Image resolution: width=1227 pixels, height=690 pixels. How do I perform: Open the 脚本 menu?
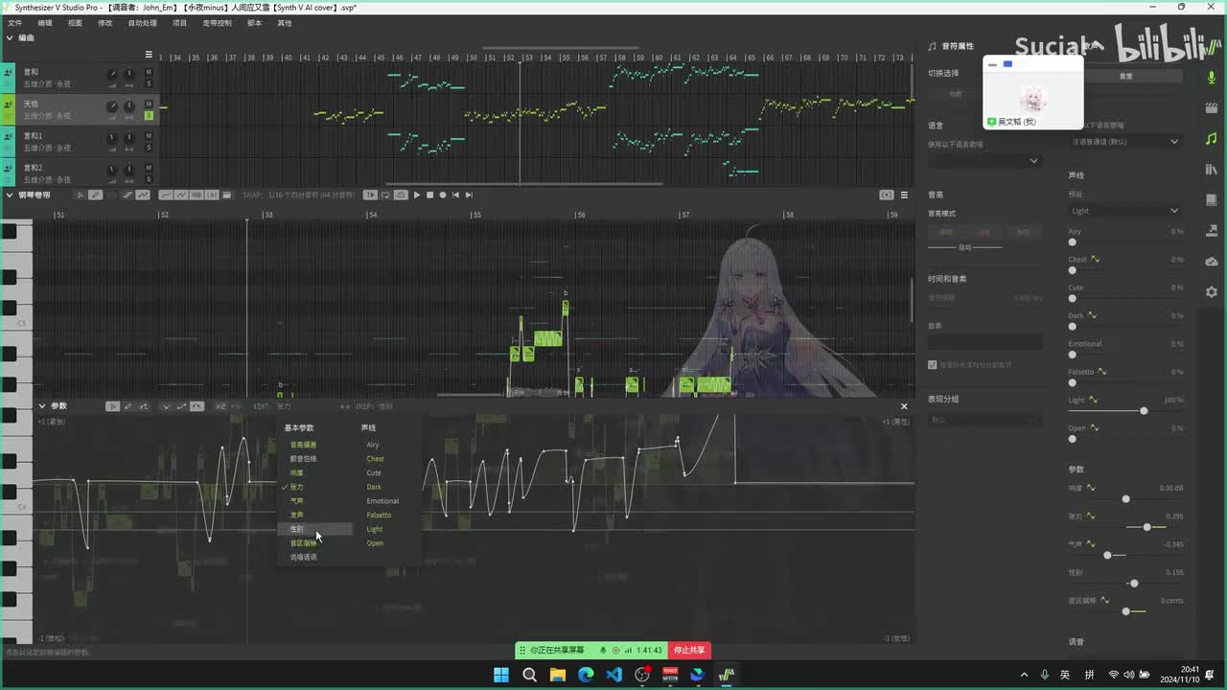pyautogui.click(x=254, y=22)
